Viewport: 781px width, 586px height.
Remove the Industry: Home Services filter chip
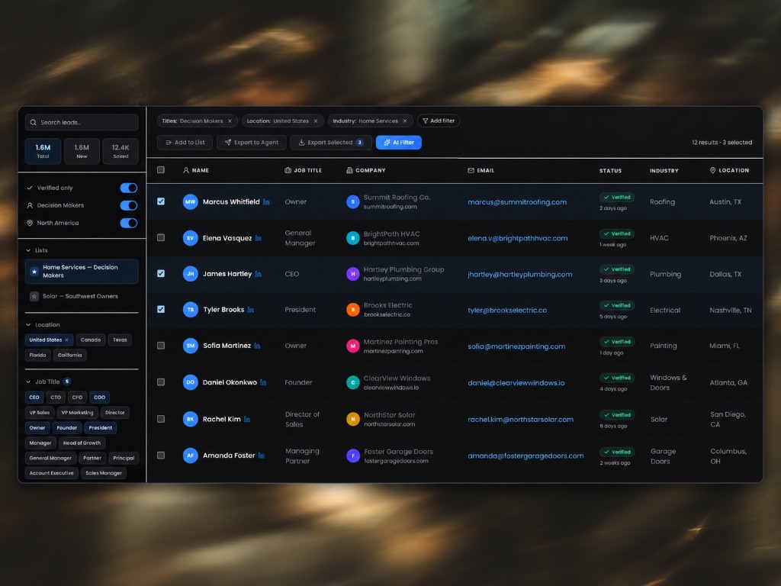[x=405, y=121]
